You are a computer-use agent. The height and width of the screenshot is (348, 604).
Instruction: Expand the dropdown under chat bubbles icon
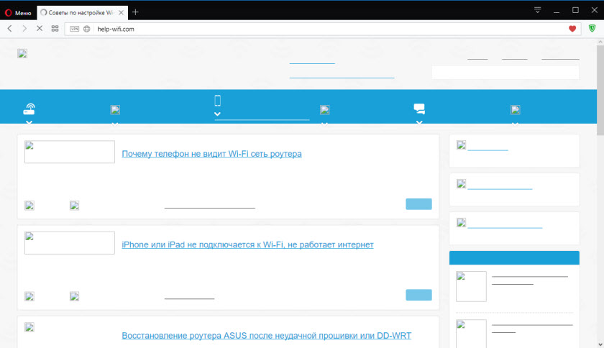pyautogui.click(x=419, y=122)
